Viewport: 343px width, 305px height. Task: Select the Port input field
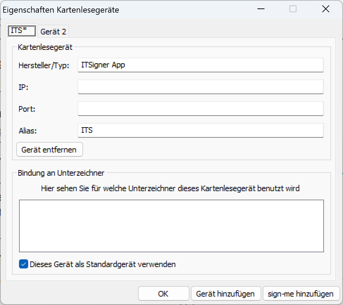(200, 109)
